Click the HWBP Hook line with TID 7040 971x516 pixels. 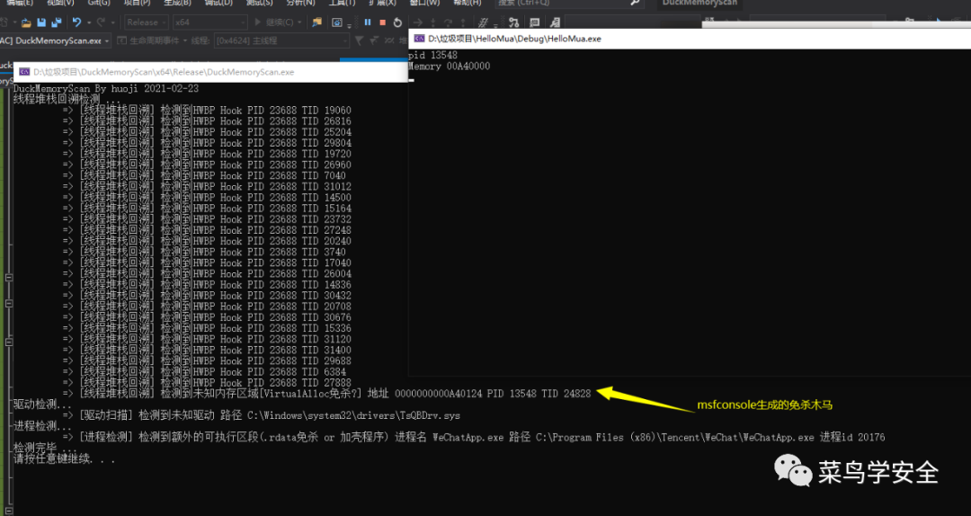pyautogui.click(x=204, y=176)
